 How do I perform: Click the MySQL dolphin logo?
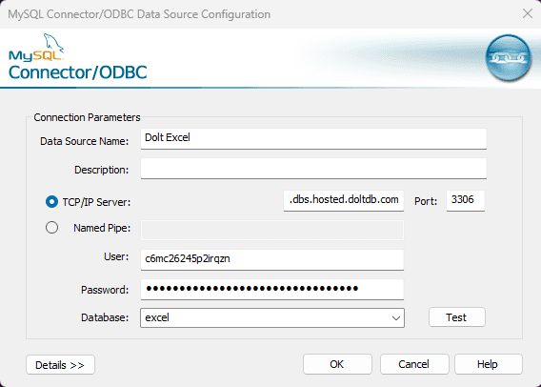(x=36, y=48)
